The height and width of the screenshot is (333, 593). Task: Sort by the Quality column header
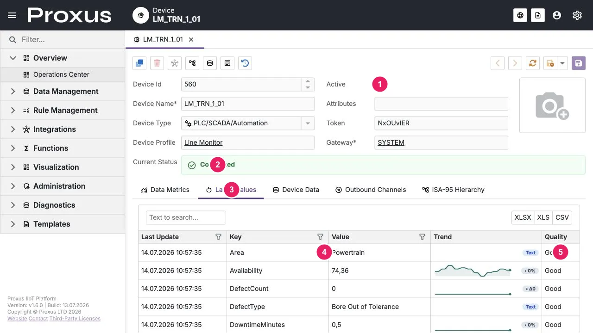[561, 237]
